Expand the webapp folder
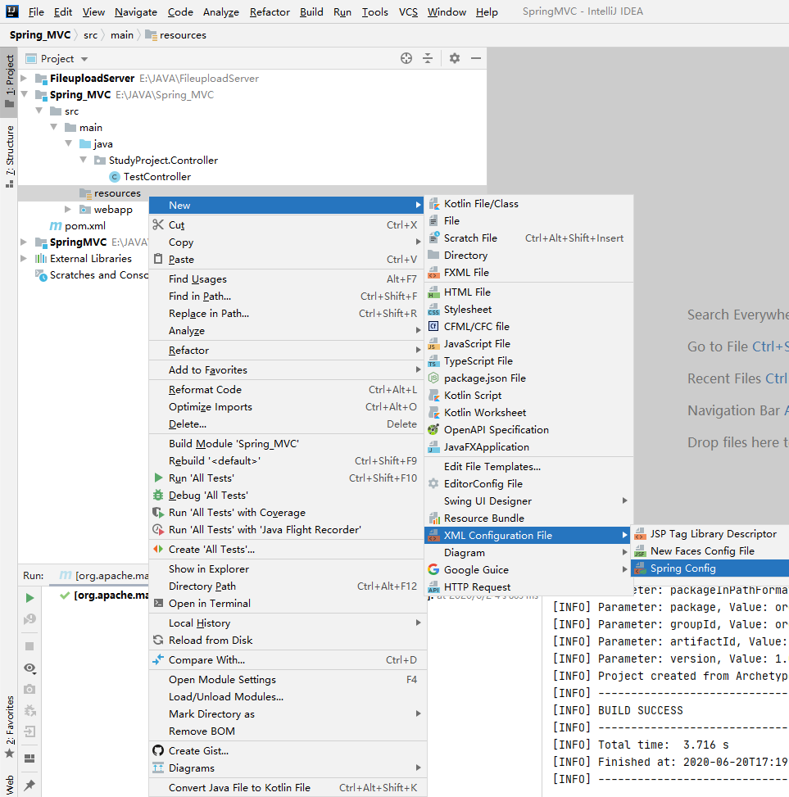 coord(69,210)
